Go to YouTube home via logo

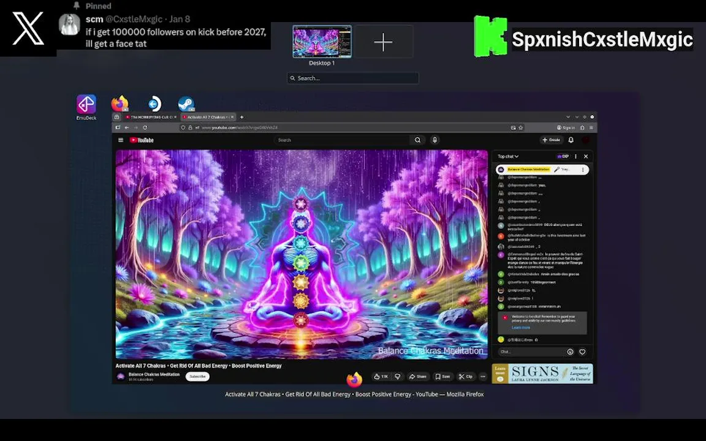coord(142,140)
